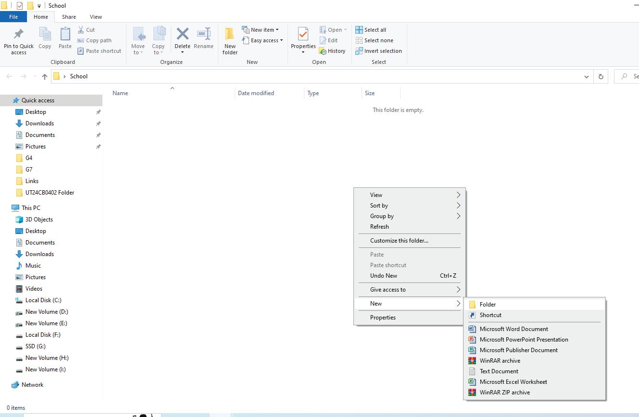
Task: Create new Microsoft PowerPoint Presentation
Action: [535, 340]
